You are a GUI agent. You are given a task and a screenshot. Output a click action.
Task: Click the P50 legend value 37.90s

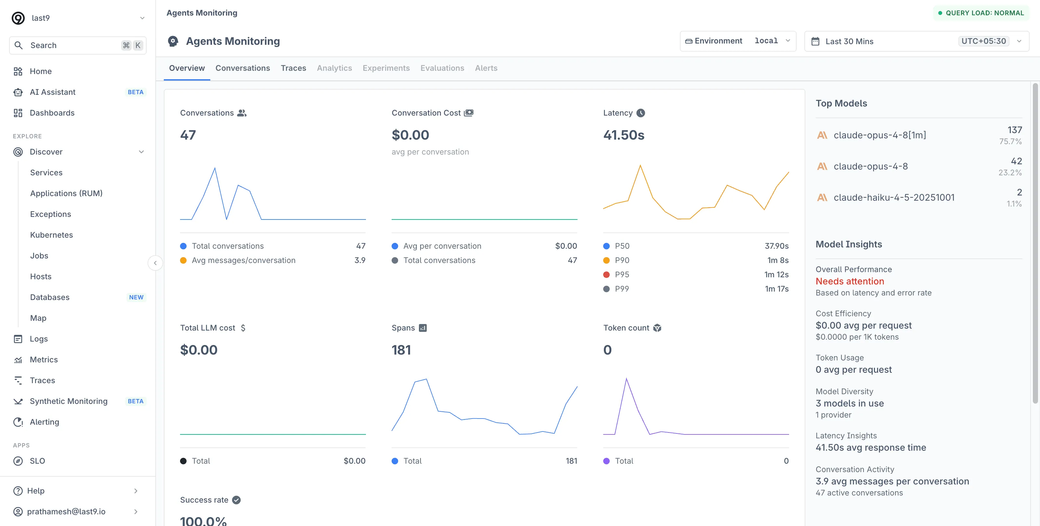(x=776, y=246)
